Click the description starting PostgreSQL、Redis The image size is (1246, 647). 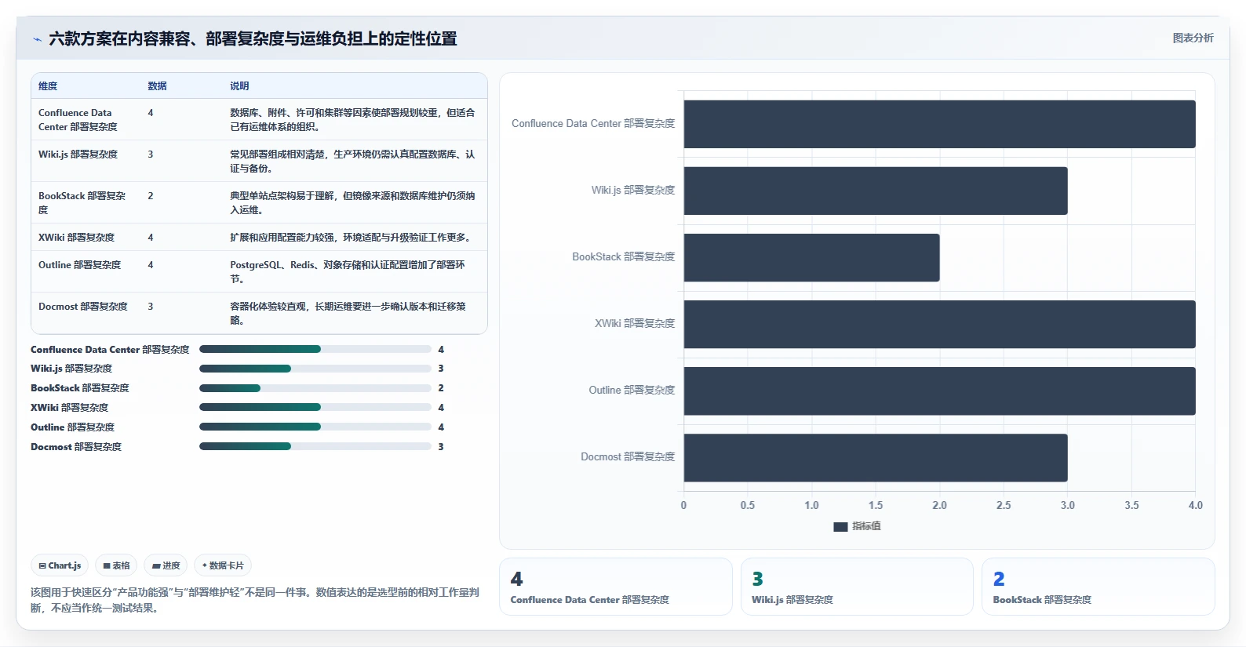point(348,272)
